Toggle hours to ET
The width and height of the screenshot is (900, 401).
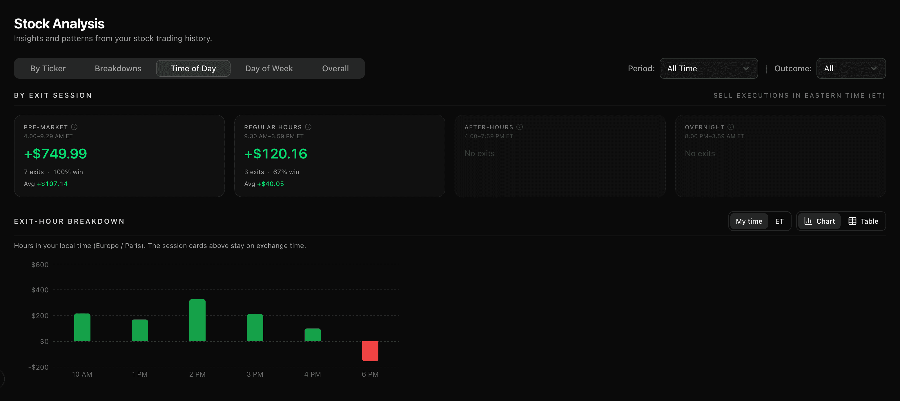779,221
